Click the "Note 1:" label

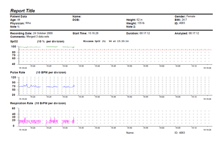tap(15, 27)
